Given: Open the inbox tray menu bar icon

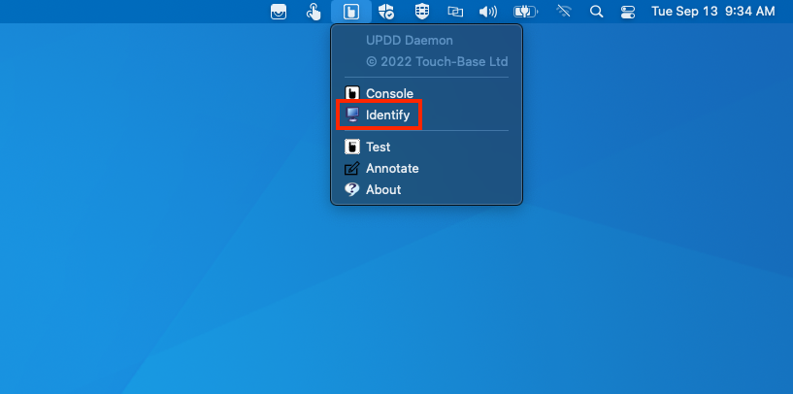Looking at the screenshot, I should point(279,12).
